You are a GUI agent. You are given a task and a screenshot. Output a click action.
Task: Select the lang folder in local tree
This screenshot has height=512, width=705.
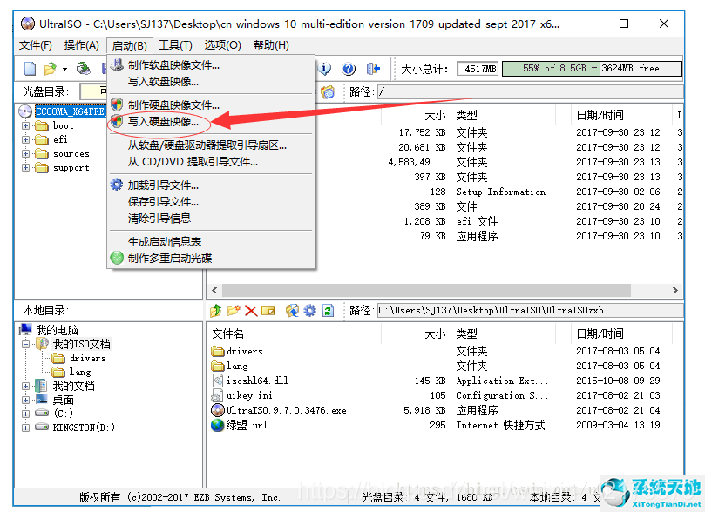80,372
